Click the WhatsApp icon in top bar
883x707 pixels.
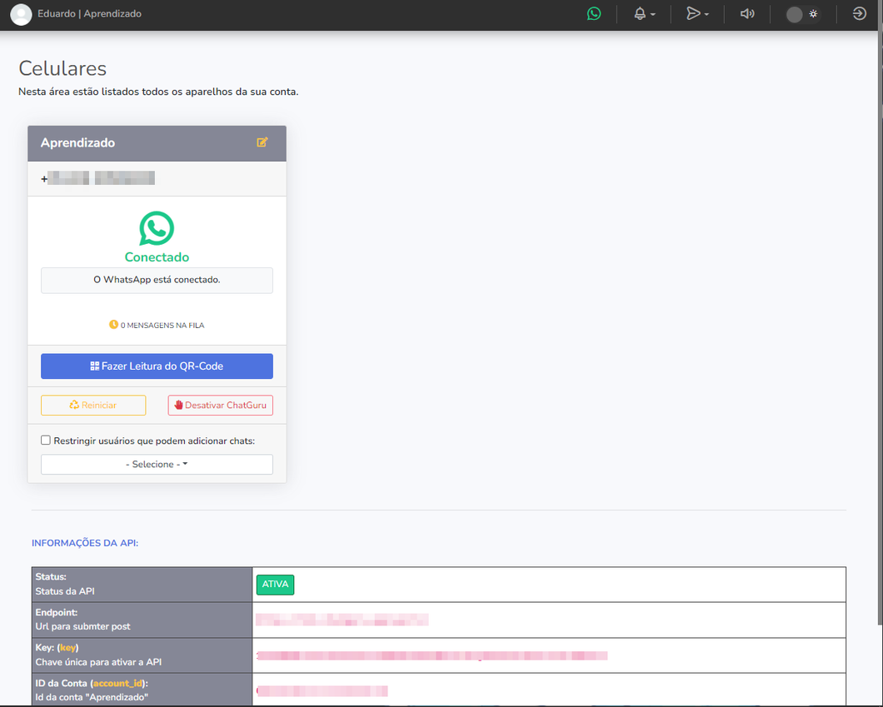click(594, 13)
